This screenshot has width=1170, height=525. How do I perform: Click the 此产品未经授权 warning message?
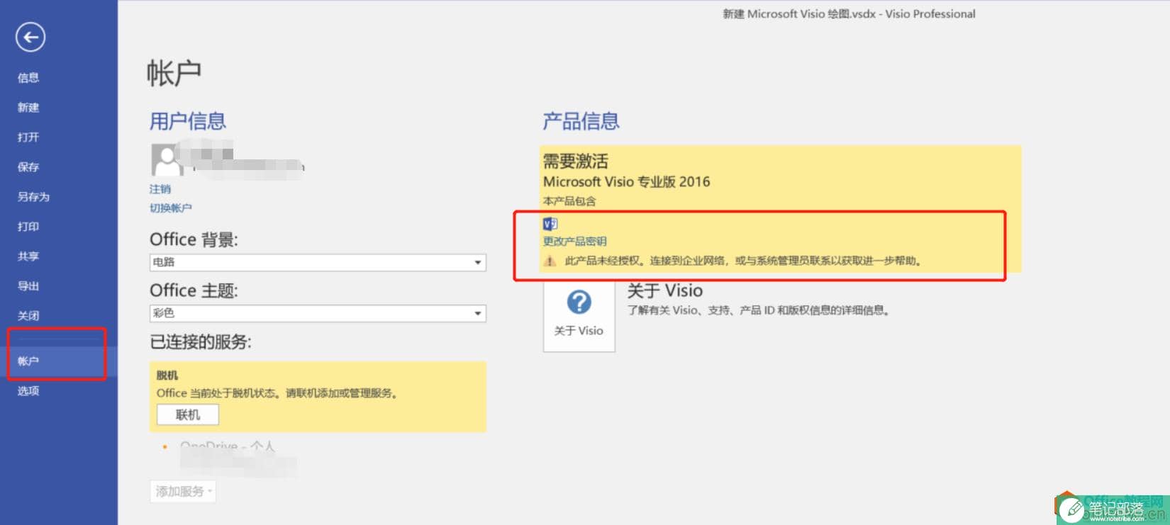(x=743, y=261)
